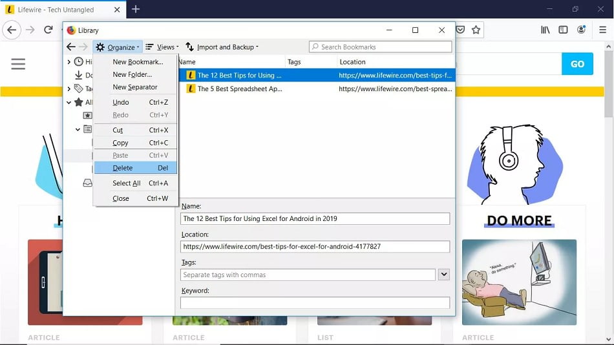Sort bookmarks by Tags column header

point(311,62)
